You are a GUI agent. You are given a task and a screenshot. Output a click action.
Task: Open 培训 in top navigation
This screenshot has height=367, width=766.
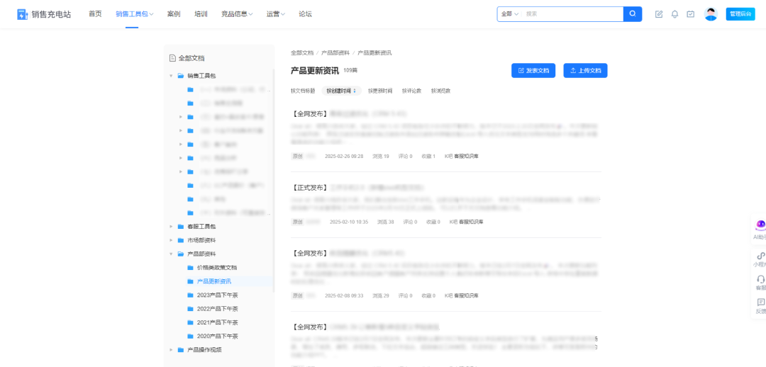201,14
